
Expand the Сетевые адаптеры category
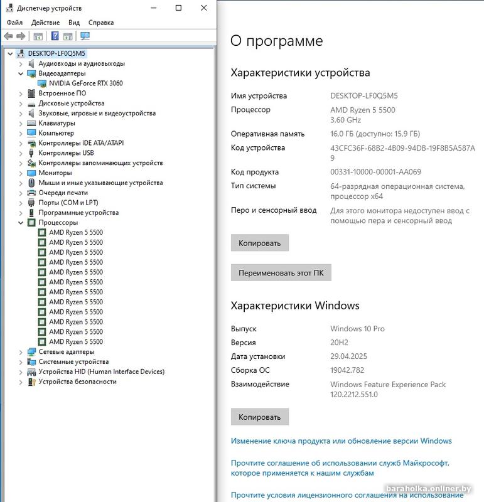point(21,352)
